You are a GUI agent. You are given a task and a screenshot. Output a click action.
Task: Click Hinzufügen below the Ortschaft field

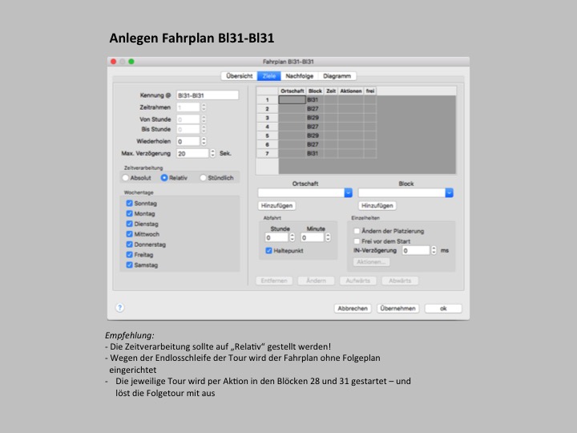point(277,206)
